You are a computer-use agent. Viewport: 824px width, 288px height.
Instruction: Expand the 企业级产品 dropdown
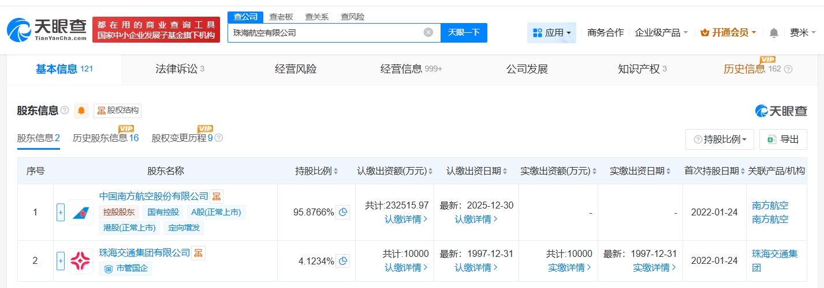pyautogui.click(x=661, y=33)
